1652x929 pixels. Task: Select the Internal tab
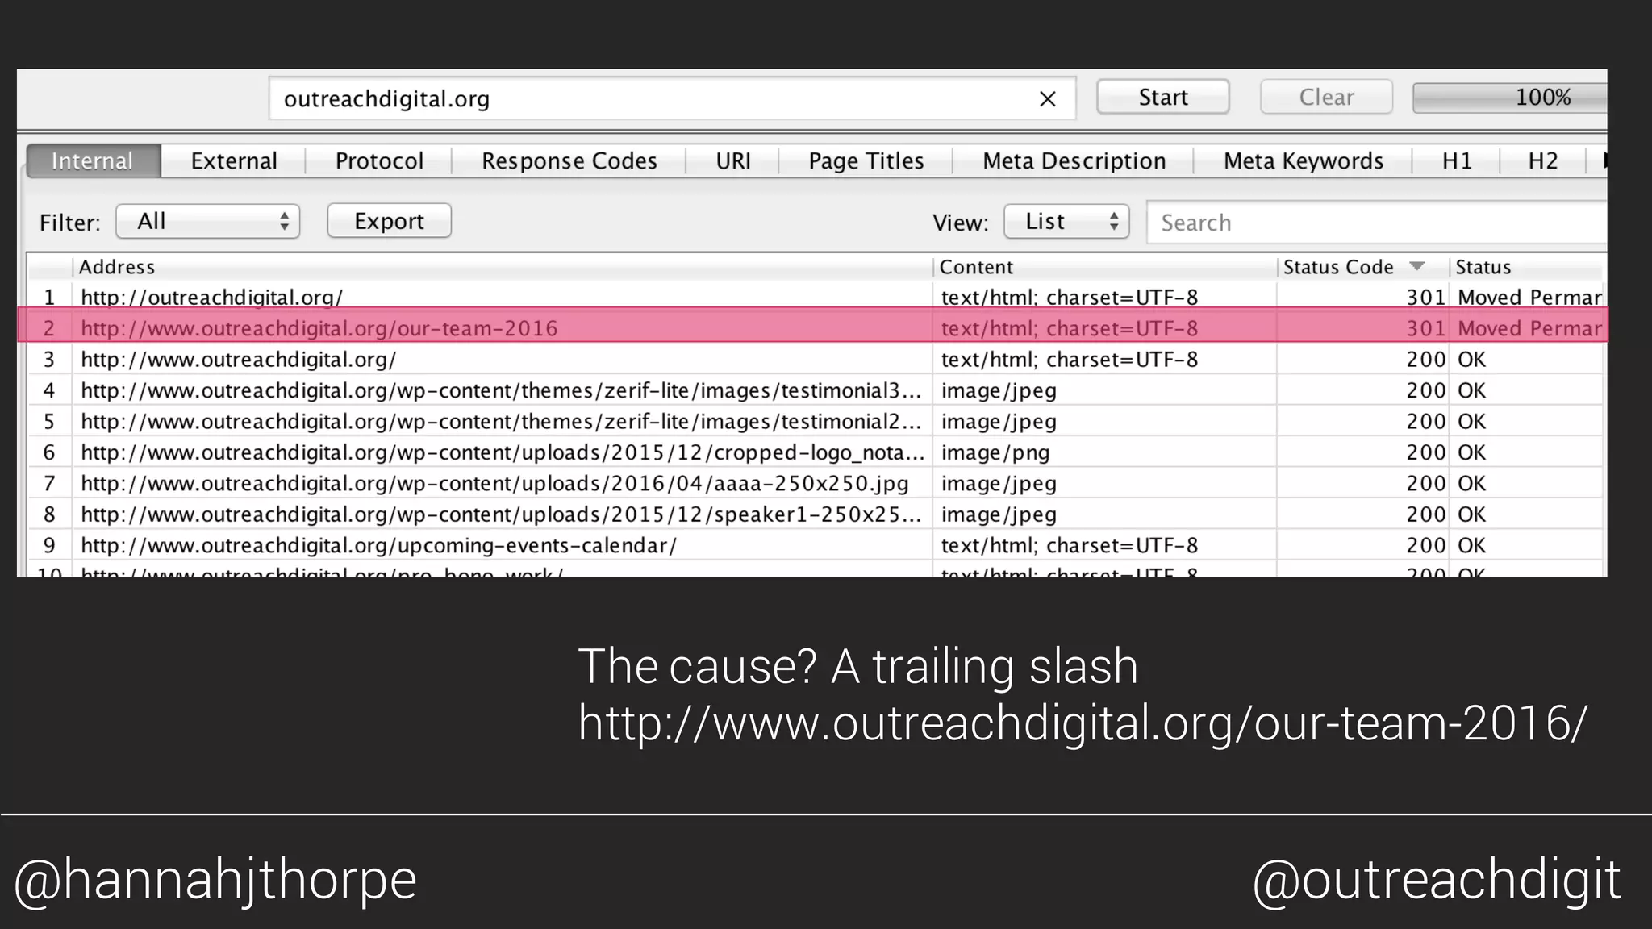pos(93,160)
